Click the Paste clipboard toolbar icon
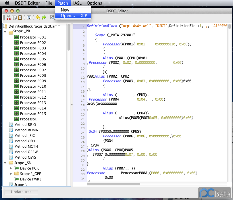This screenshot has height=200, width=233. pyautogui.click(x=20, y=18)
